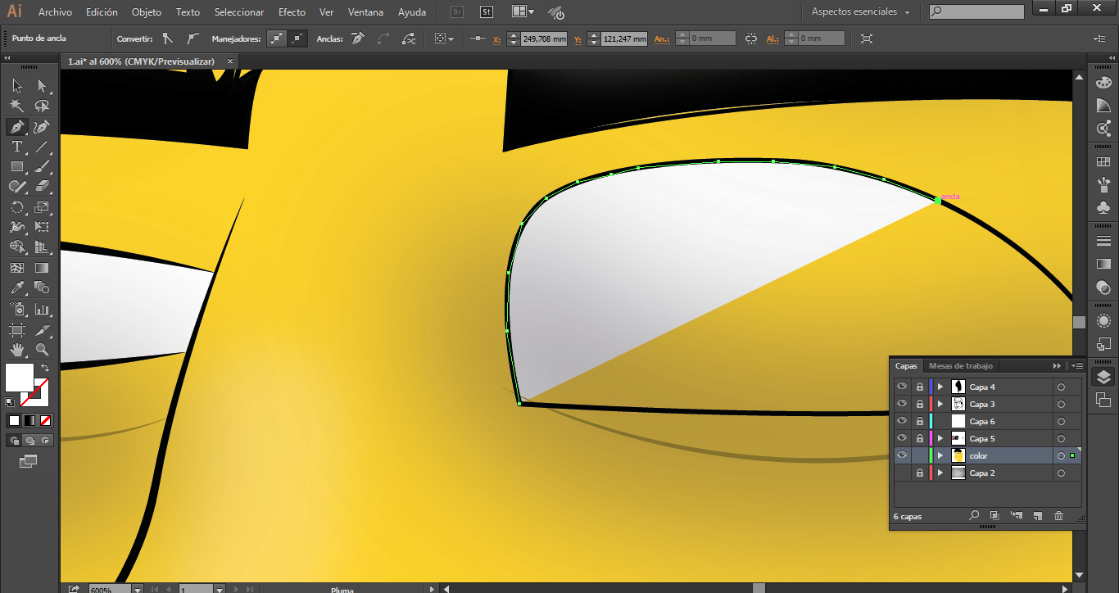Hide the Capa 4 layer
The width and height of the screenshot is (1119, 593).
click(902, 387)
